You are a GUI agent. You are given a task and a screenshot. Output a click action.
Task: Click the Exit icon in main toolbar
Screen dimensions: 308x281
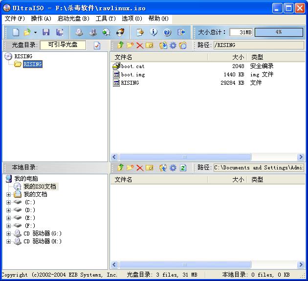pyautogui.click(x=181, y=32)
